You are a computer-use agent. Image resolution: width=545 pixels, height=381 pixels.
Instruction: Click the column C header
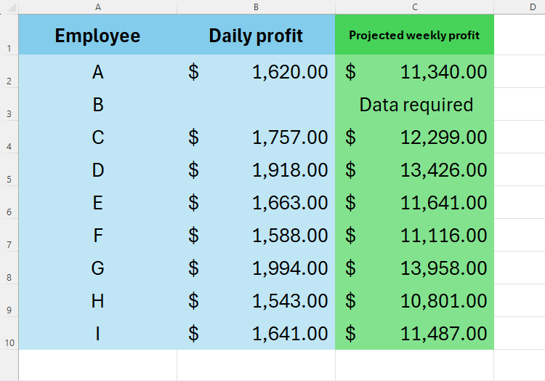tap(414, 7)
